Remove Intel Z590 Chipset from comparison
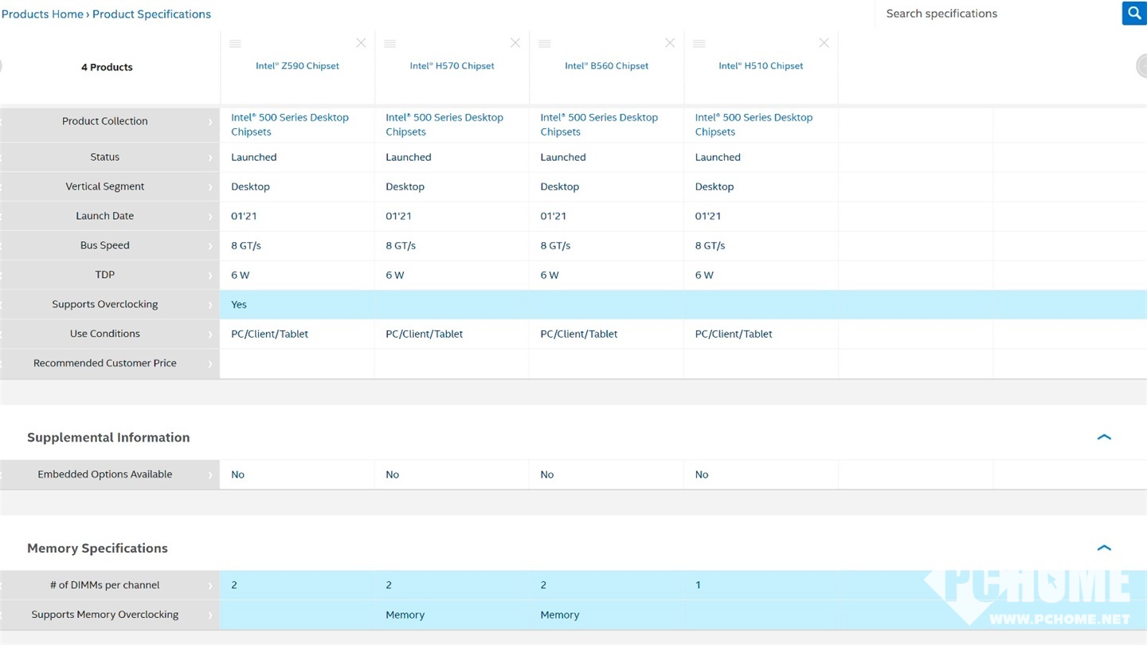The image size is (1147, 645). [x=361, y=43]
